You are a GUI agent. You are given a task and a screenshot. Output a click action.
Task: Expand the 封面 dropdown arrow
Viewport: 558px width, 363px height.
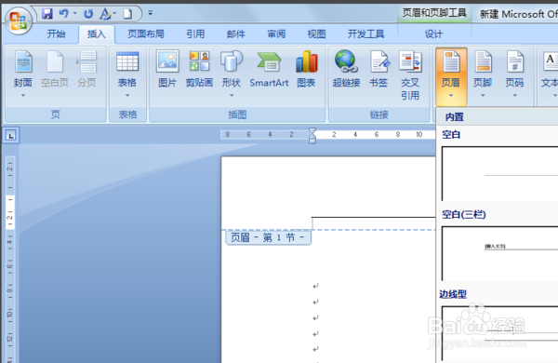pos(23,96)
